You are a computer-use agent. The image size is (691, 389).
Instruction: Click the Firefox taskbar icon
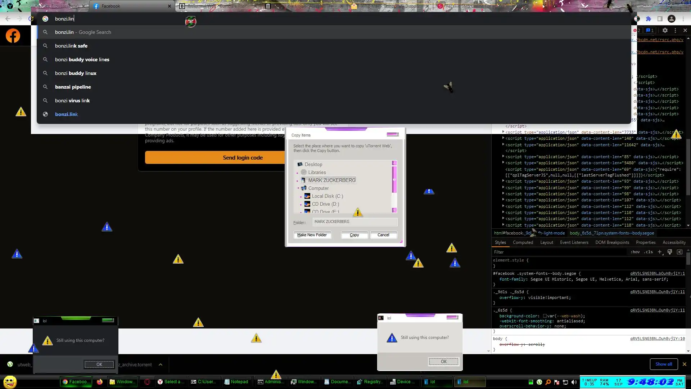pyautogui.click(x=100, y=382)
